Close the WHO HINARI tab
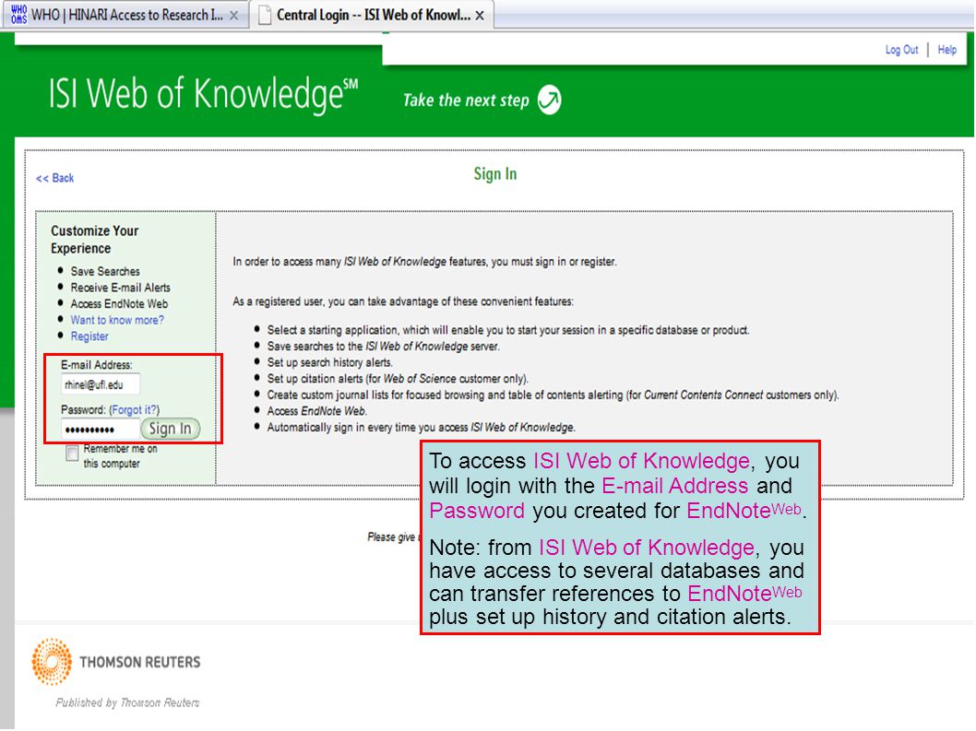Screen dimensions: 976x731 [234, 16]
